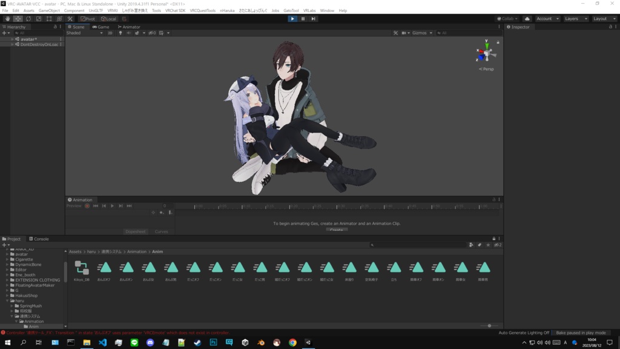Viewport: 620px width, 349px height.
Task: Enable animation recording with the record button
Action: pos(87,206)
